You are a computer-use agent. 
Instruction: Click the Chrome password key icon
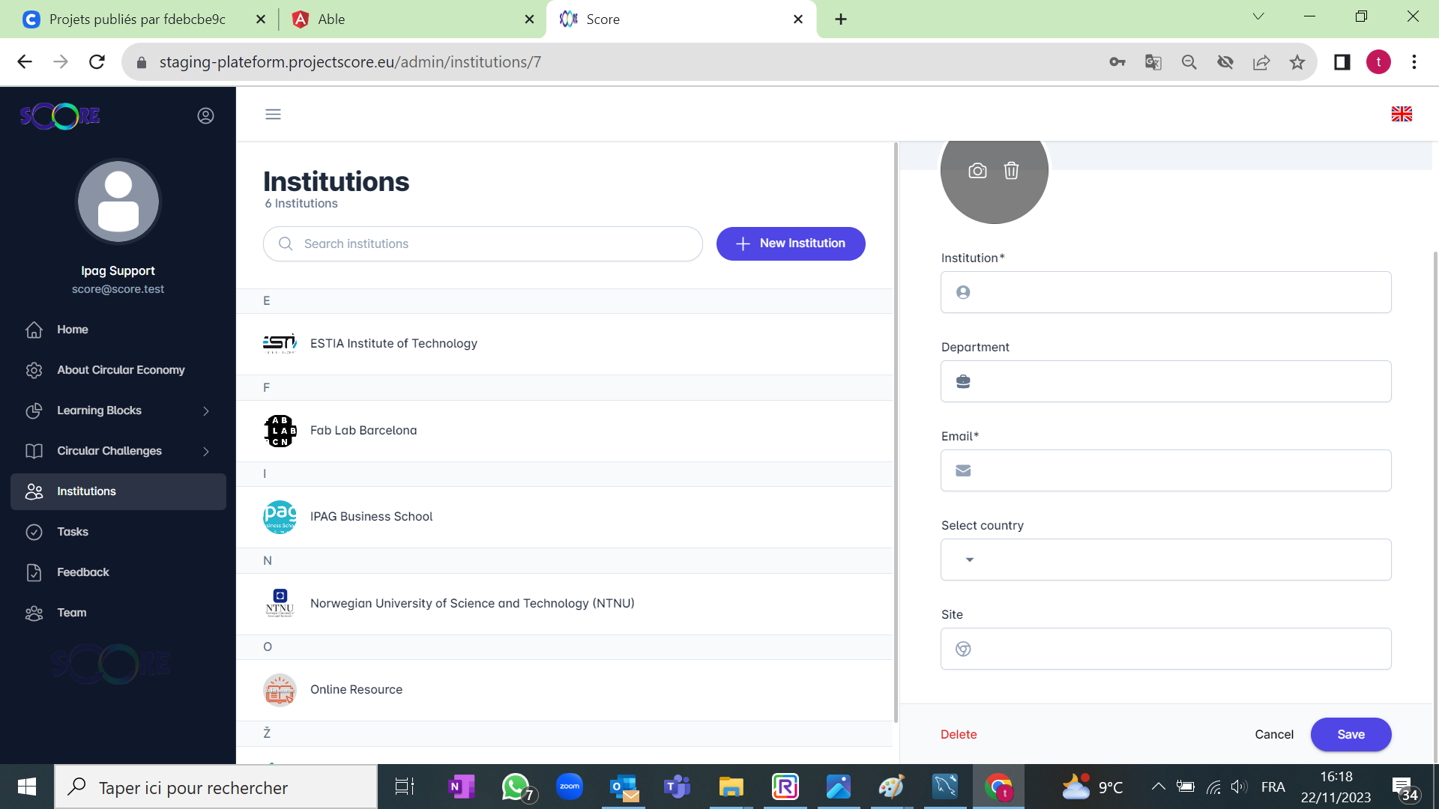pyautogui.click(x=1117, y=62)
